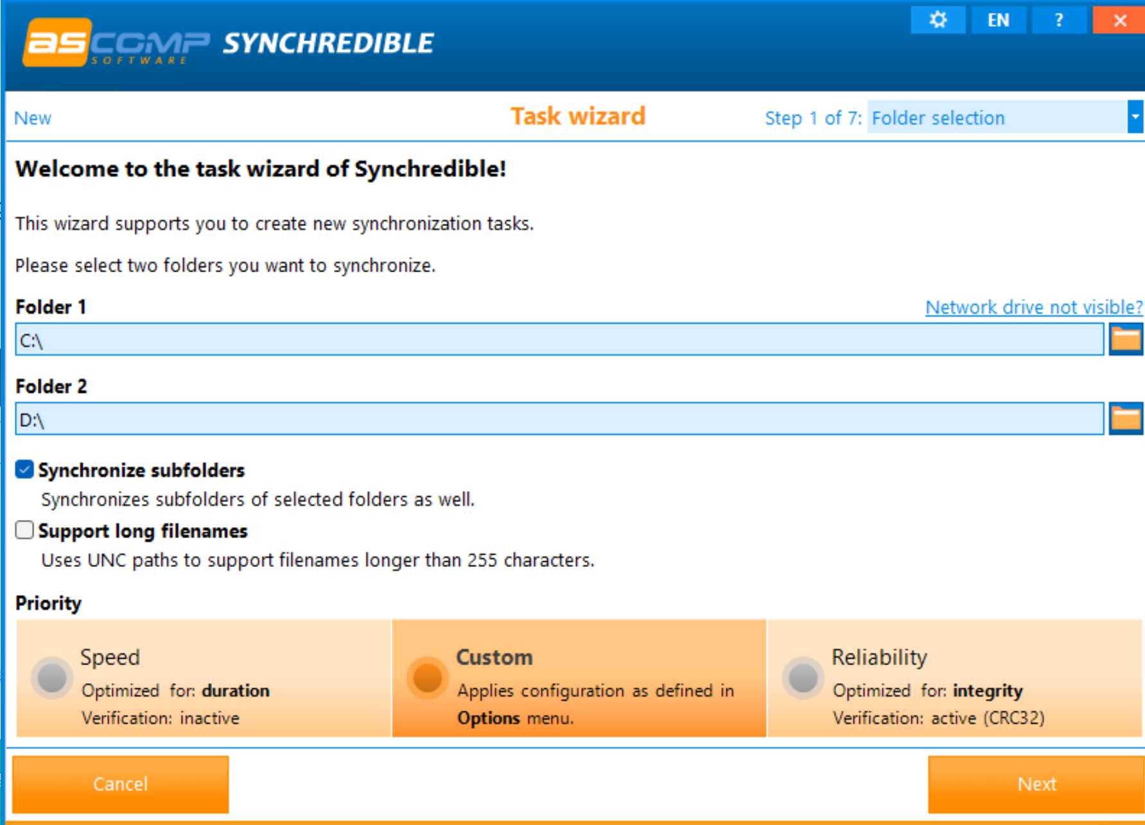Click the Cancel button
Image resolution: width=1145 pixels, height=825 pixels.
click(x=121, y=785)
